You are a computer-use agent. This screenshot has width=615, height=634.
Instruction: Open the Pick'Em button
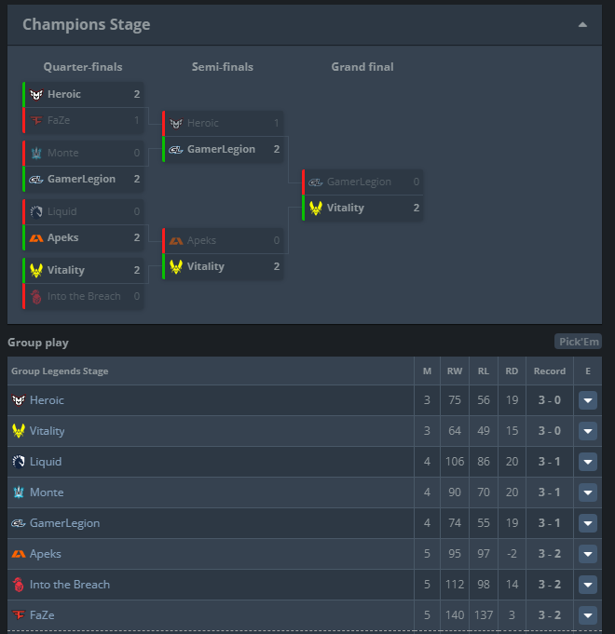tap(578, 342)
